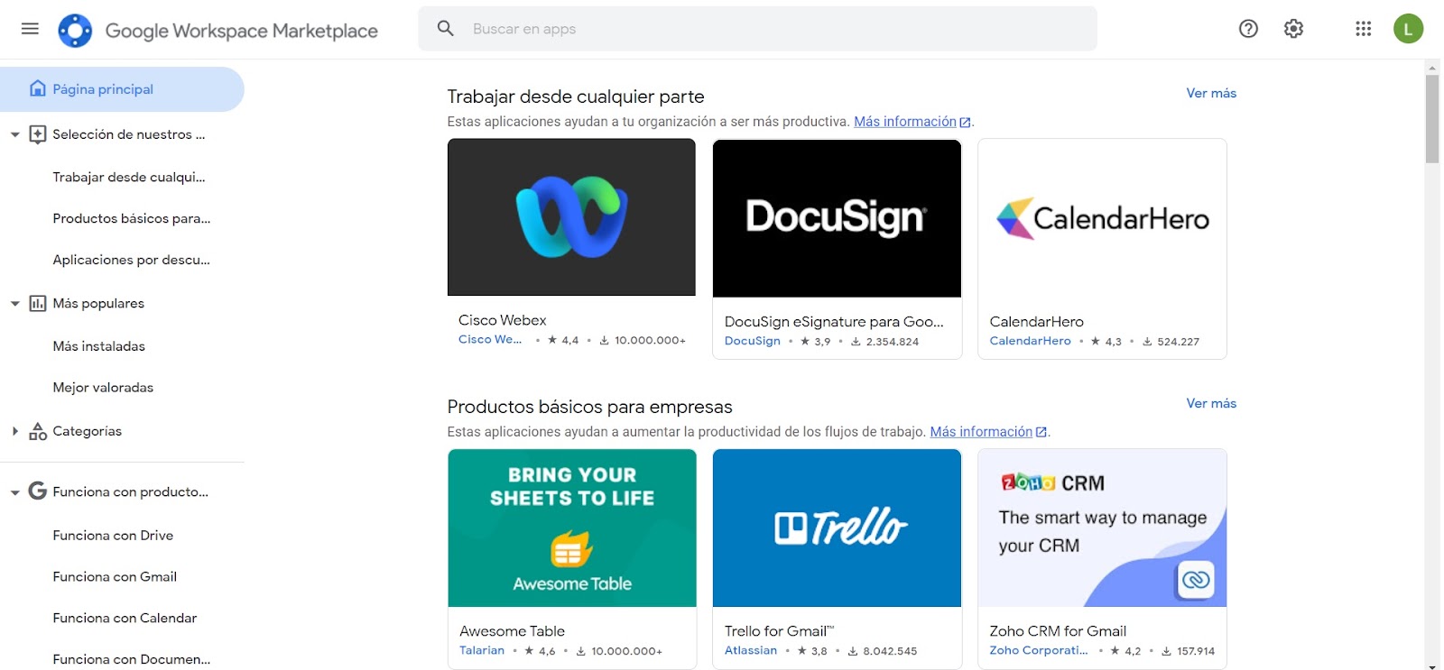
Task: Click the search magnifier icon
Action: pyautogui.click(x=446, y=29)
